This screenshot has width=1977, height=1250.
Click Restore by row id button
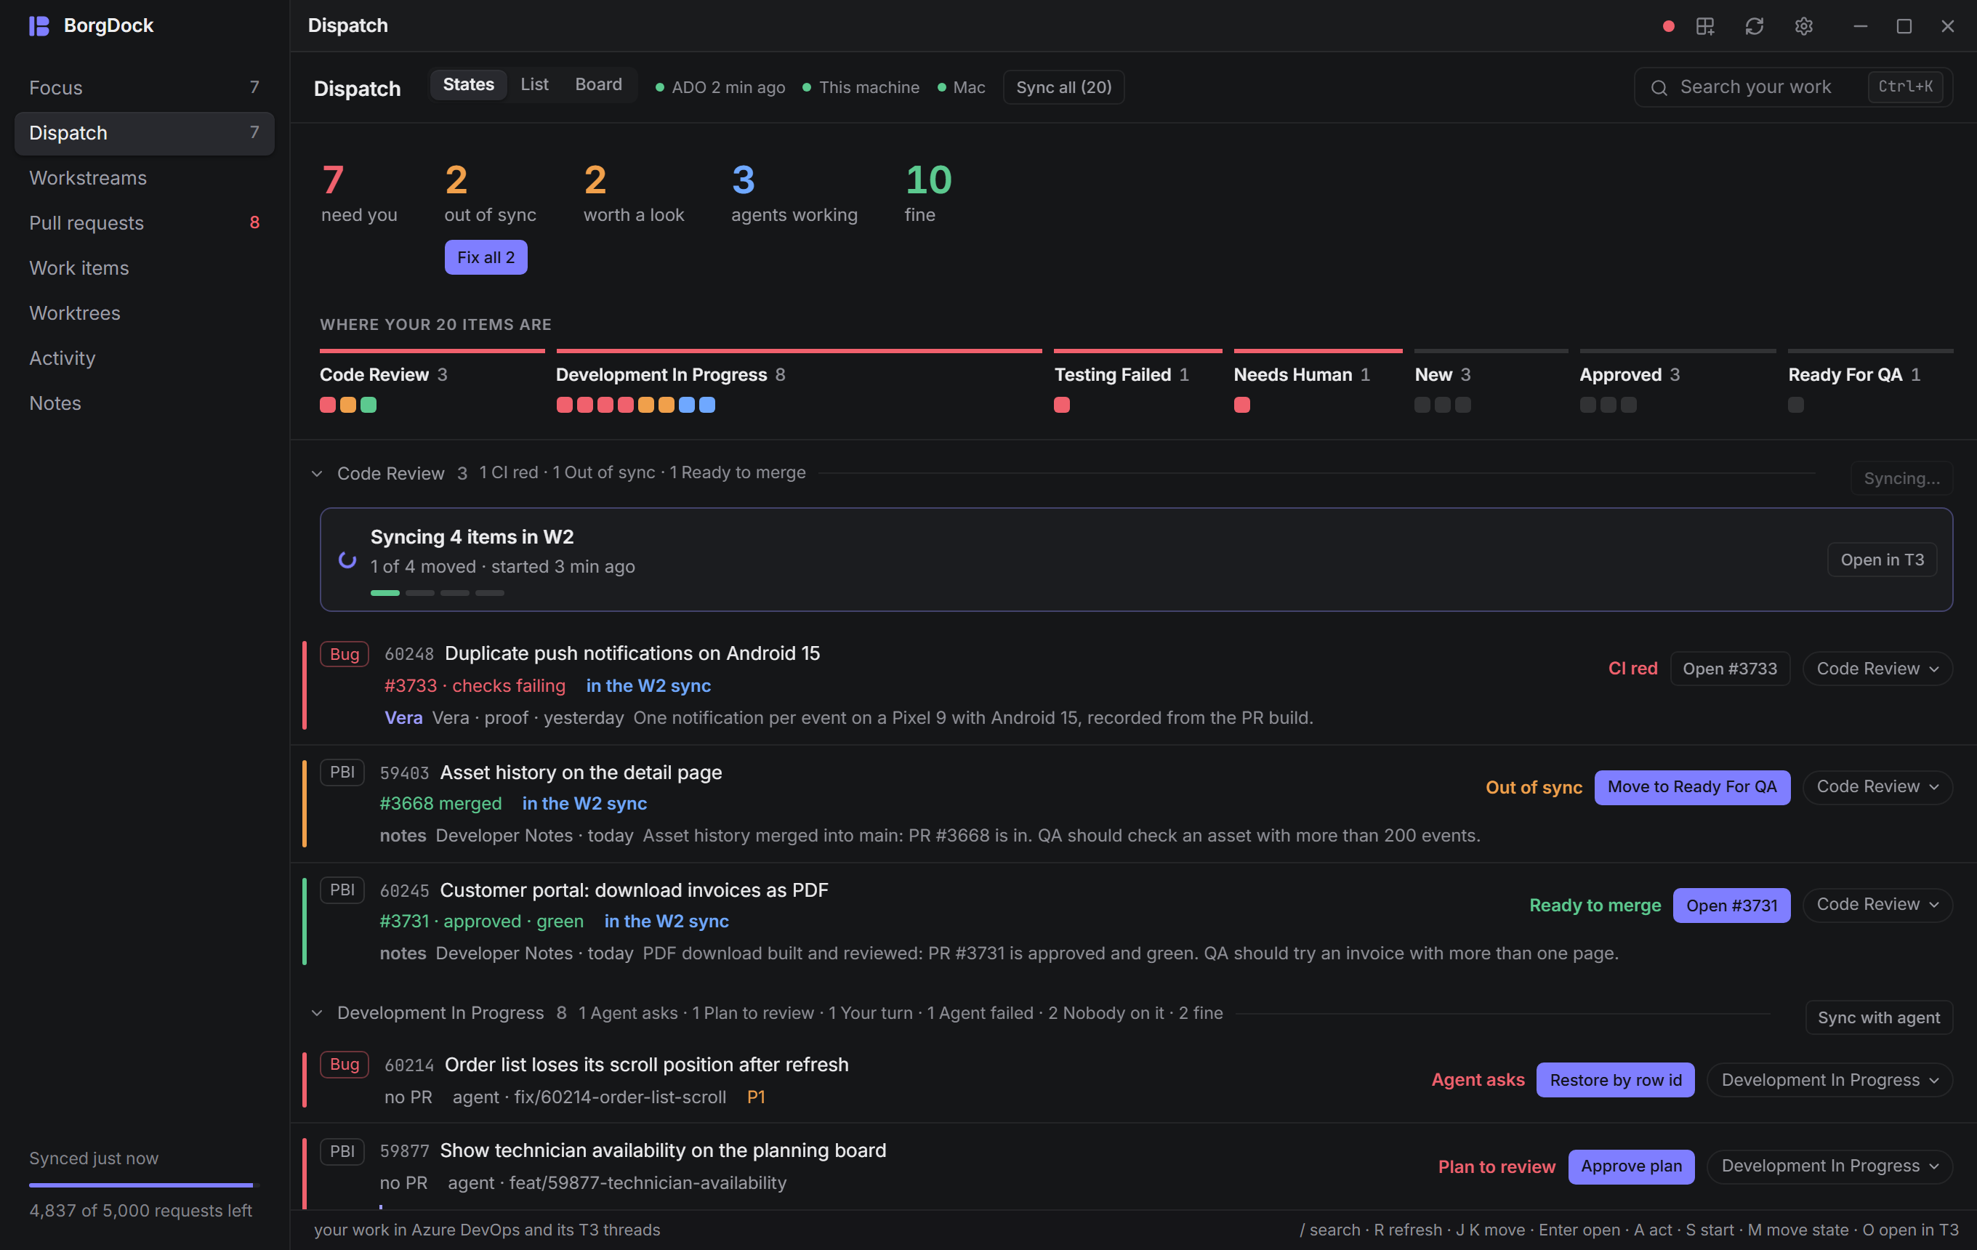tap(1616, 1080)
